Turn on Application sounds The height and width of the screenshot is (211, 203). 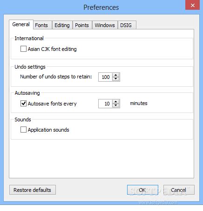pos(23,130)
